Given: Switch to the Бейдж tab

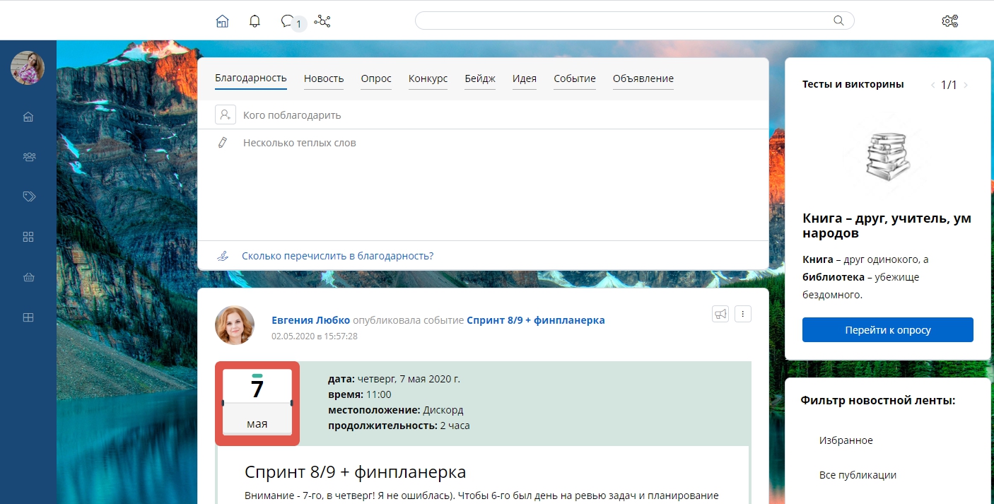Looking at the screenshot, I should [x=480, y=78].
